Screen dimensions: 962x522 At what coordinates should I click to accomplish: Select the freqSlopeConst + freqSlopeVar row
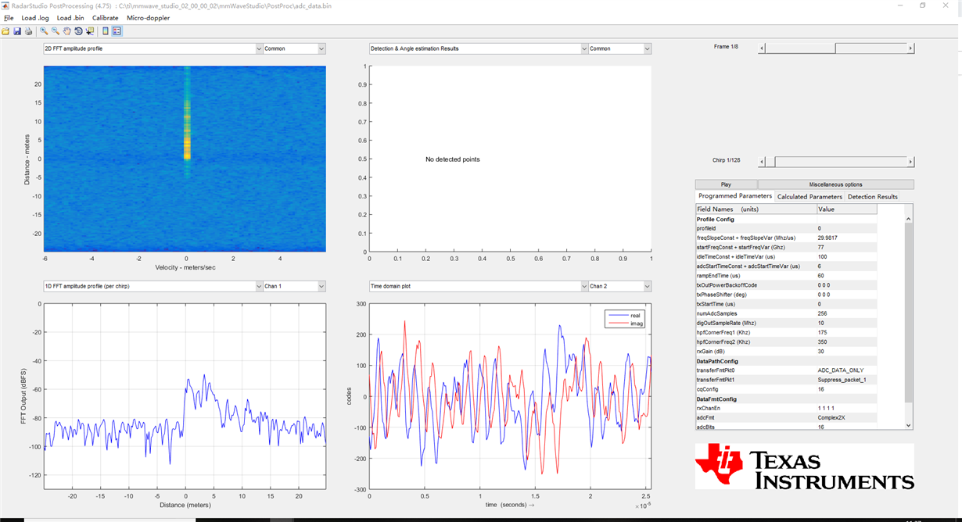[786, 238]
